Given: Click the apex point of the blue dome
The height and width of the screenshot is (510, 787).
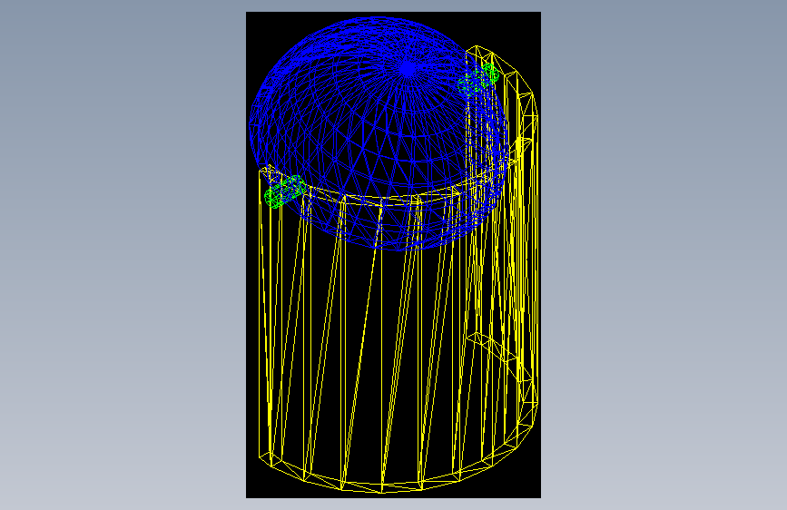Looking at the screenshot, I should click(408, 68).
